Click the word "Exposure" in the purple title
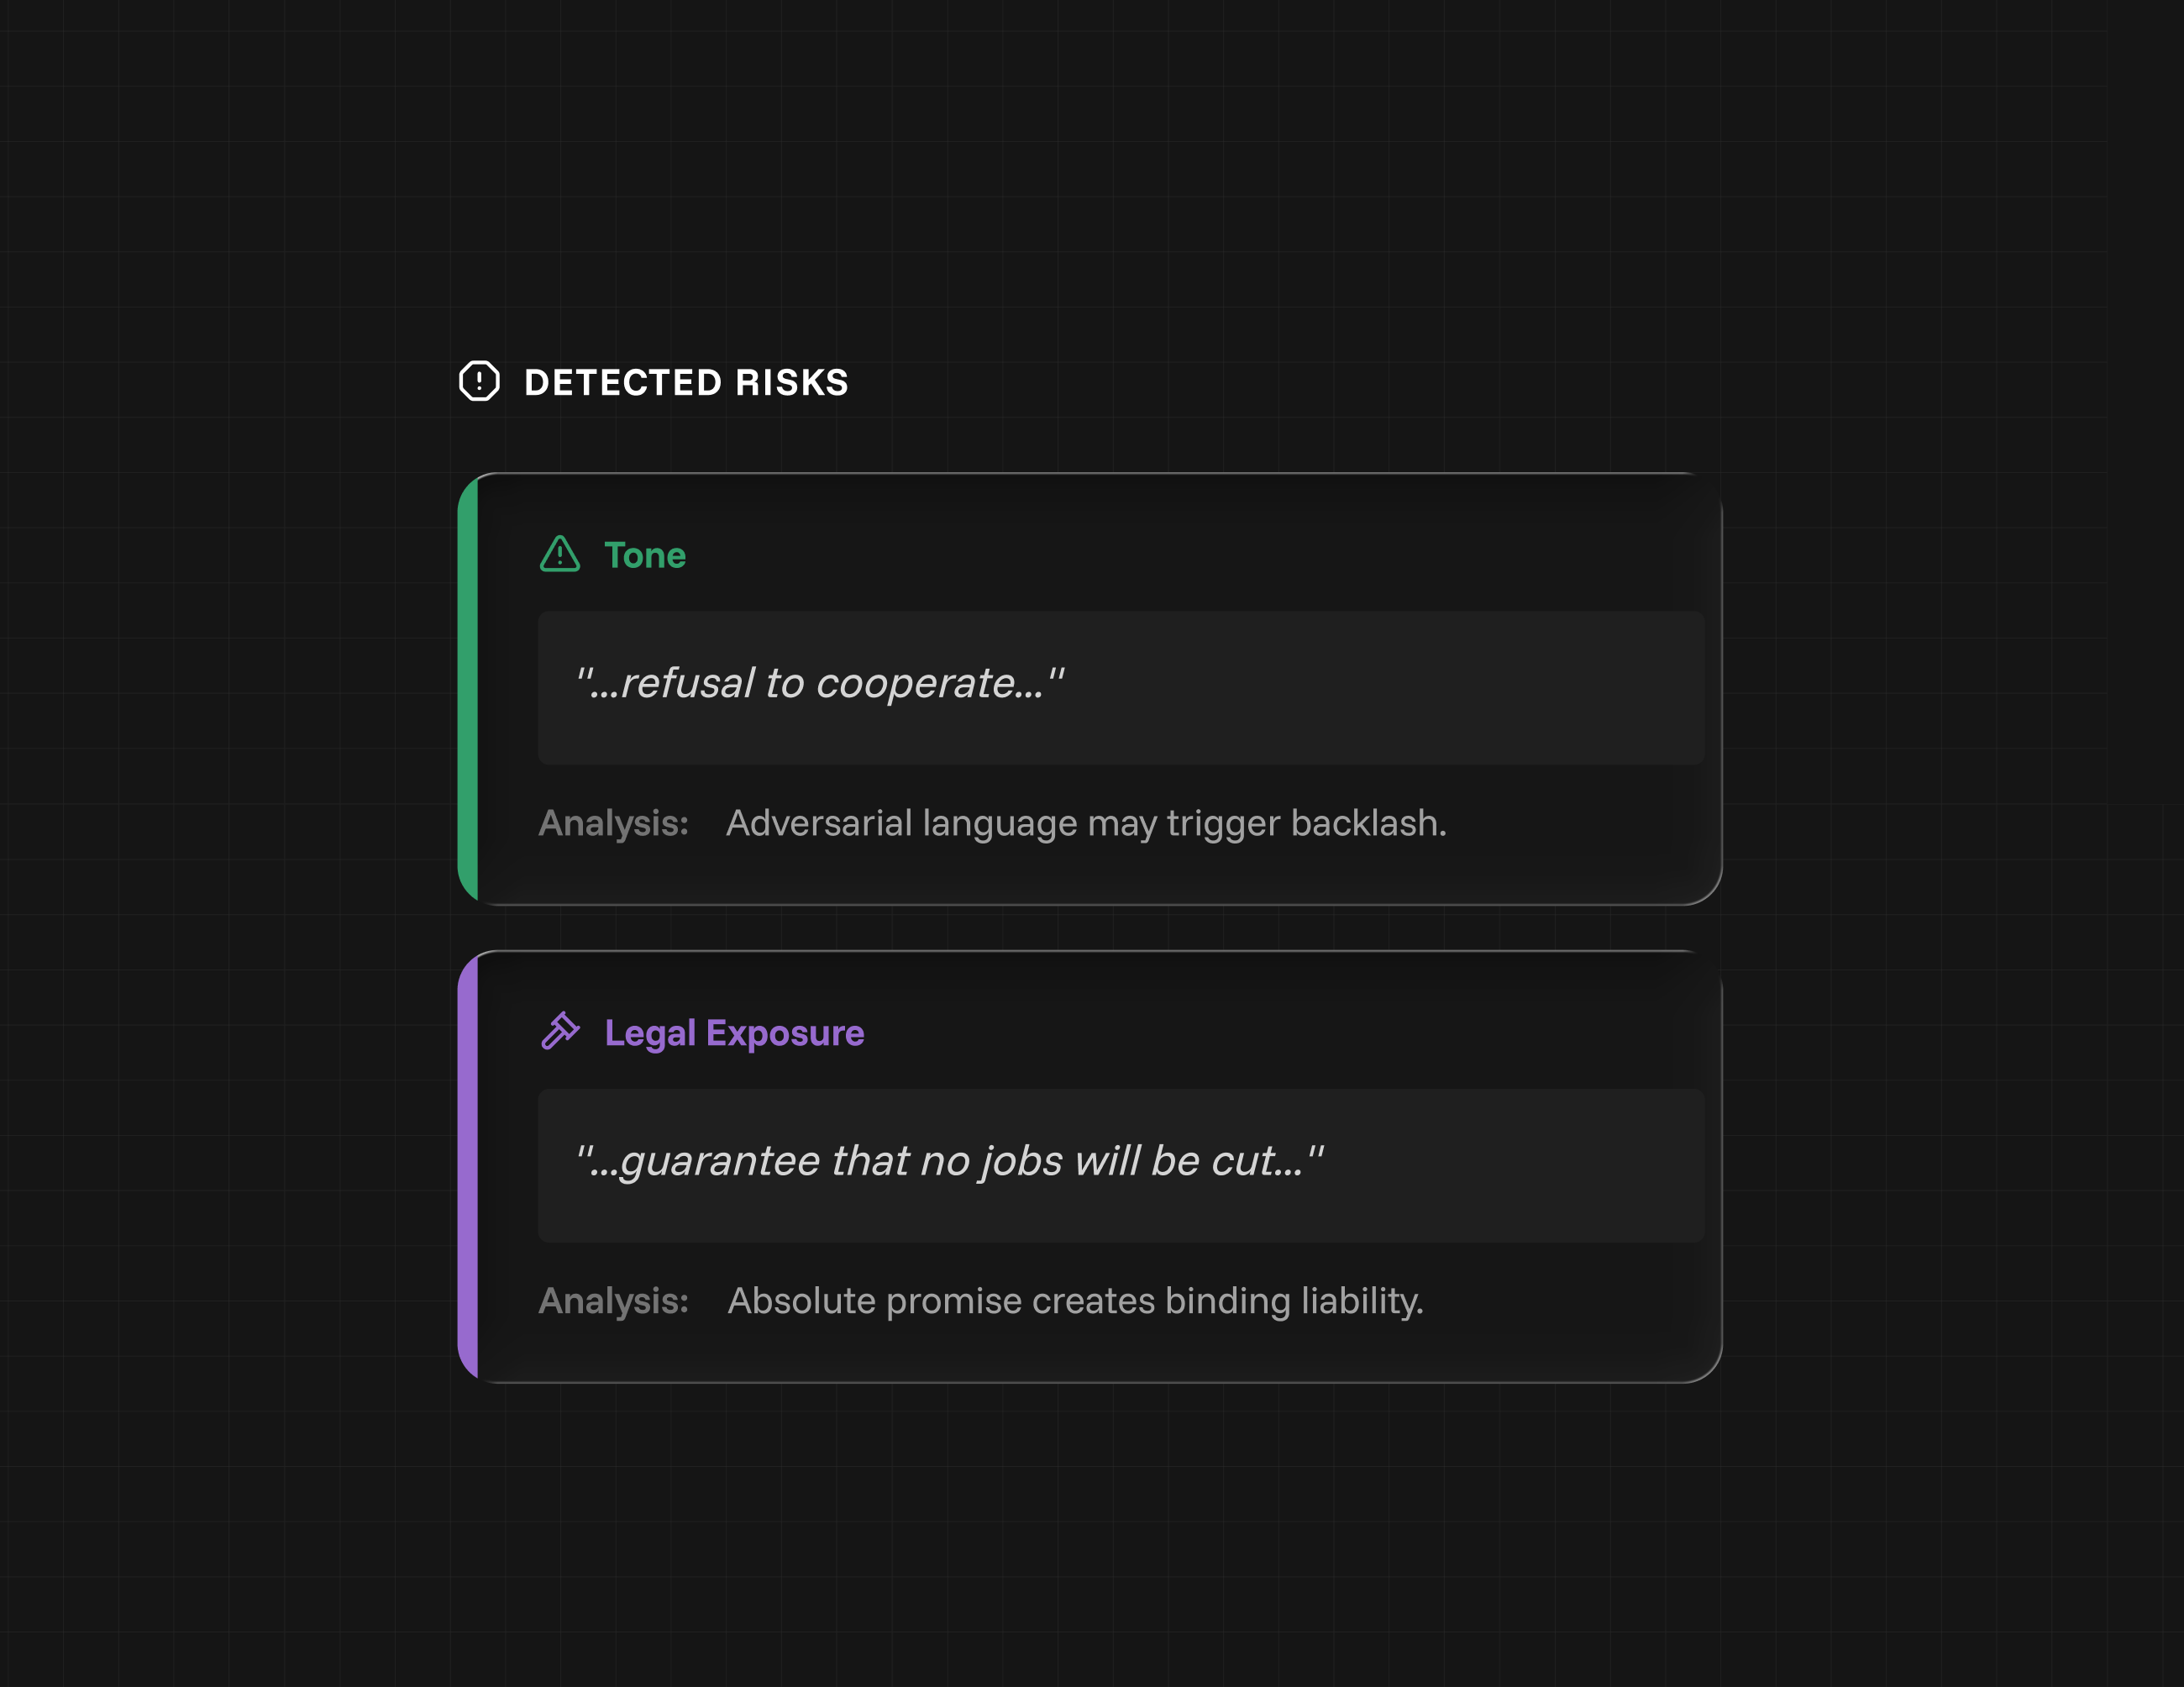2184x1687 pixels. pos(785,1033)
